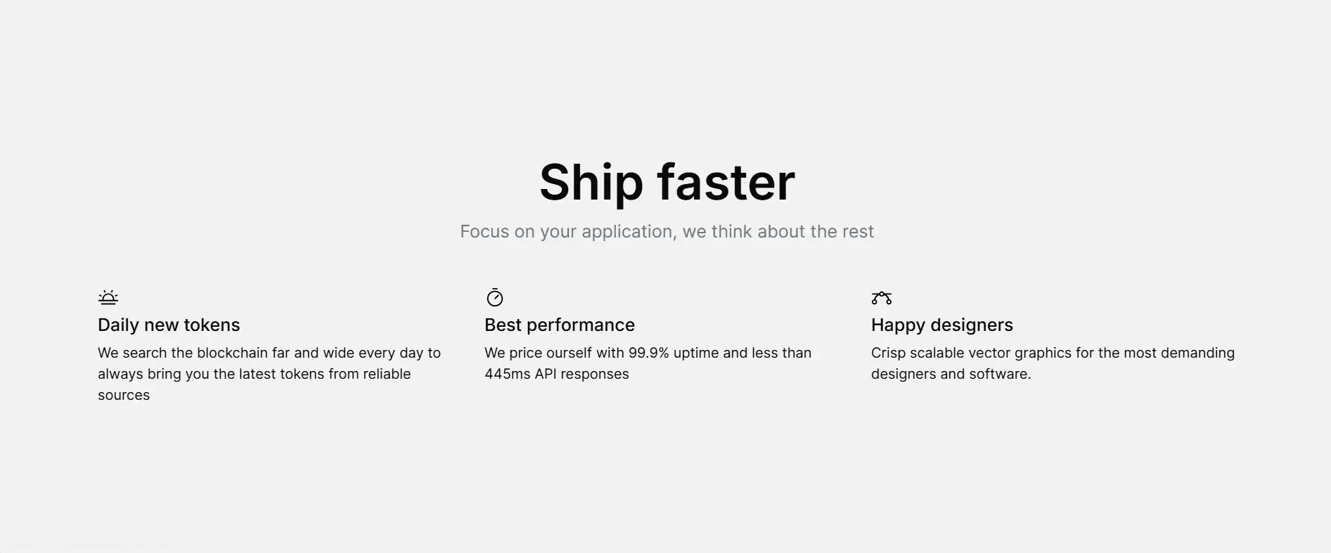Click the "Focus on your application" subtitle
The image size is (1331, 553).
(x=667, y=232)
